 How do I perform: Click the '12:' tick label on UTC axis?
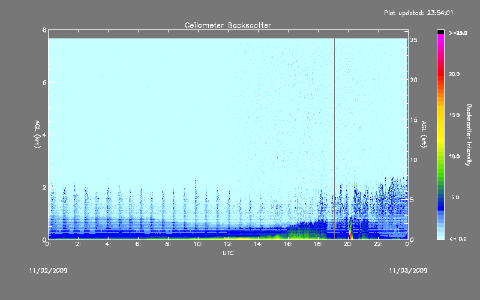(x=228, y=244)
